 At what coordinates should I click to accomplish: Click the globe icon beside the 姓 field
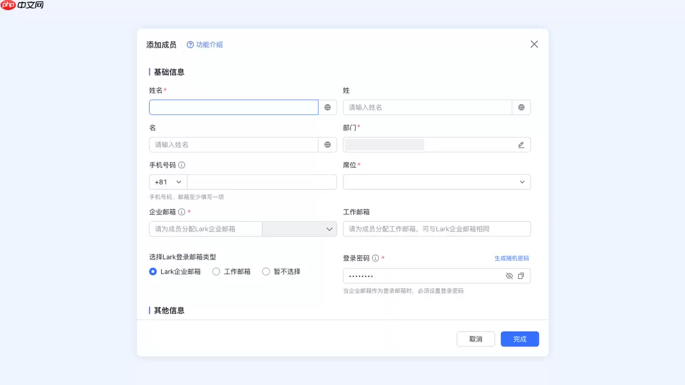tap(521, 107)
